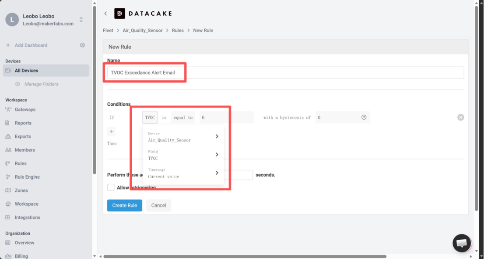Image resolution: width=484 pixels, height=259 pixels.
Task: Open Integrations in the sidebar
Action: point(28,218)
